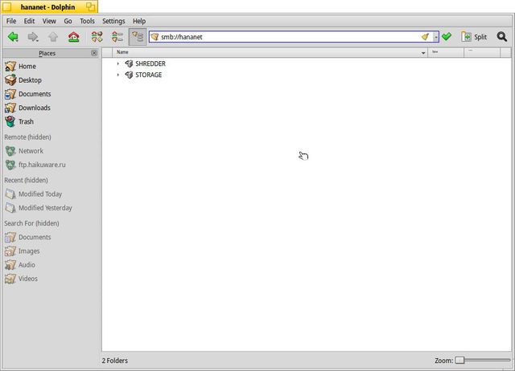Open the Home folder toolbar icon
Screen dimensions: 515x371
pos(73,37)
